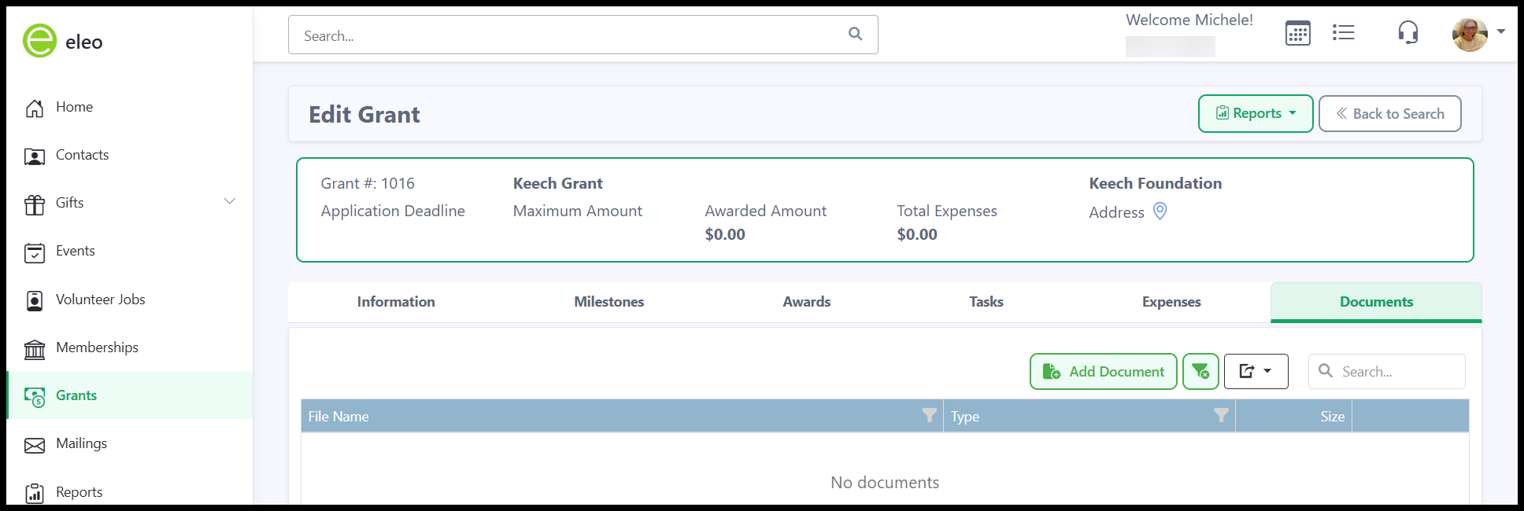Click the Gifts icon in sidebar
Screen dimensions: 1524x511
pos(35,204)
